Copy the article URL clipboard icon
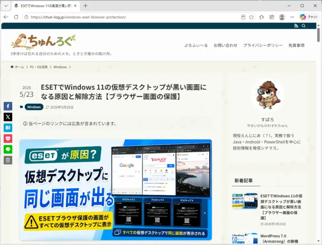The width and height of the screenshot is (322, 245). click(x=8, y=160)
